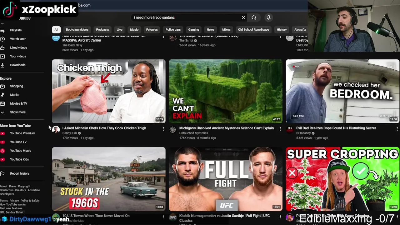The height and width of the screenshot is (225, 400).
Task: Open Danny Kim channel avatar
Action: [x=56, y=129]
